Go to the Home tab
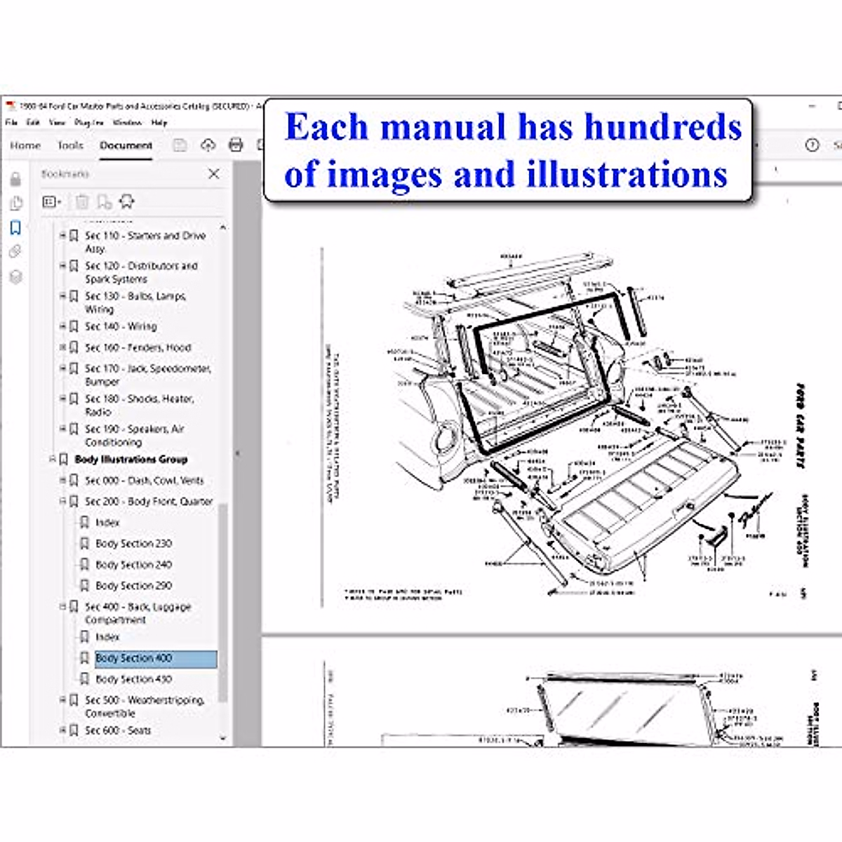842x842 pixels. (x=25, y=145)
